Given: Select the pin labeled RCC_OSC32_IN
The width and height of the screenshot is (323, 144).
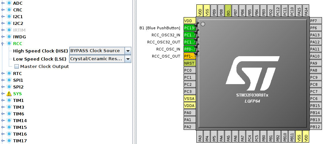Looking at the screenshot, I should [x=190, y=35].
